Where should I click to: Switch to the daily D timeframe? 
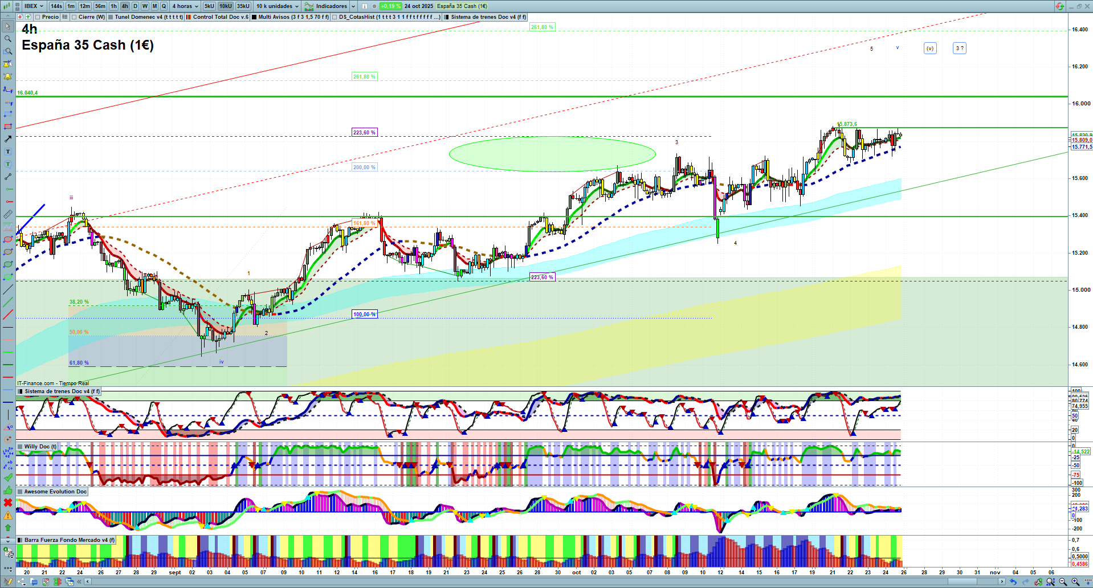135,6
